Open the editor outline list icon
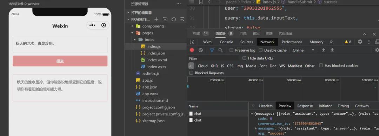The height and width of the screenshot is (136, 379). coord(192,2)
